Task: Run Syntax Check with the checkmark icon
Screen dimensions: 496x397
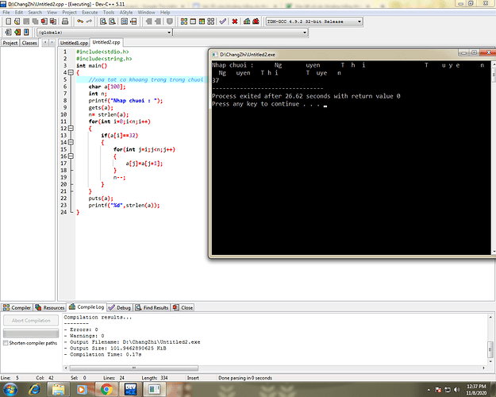Action: click(x=223, y=21)
